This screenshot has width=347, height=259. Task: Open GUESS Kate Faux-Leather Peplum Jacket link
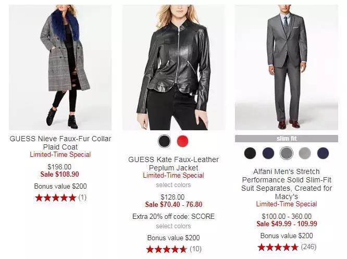[173, 163]
